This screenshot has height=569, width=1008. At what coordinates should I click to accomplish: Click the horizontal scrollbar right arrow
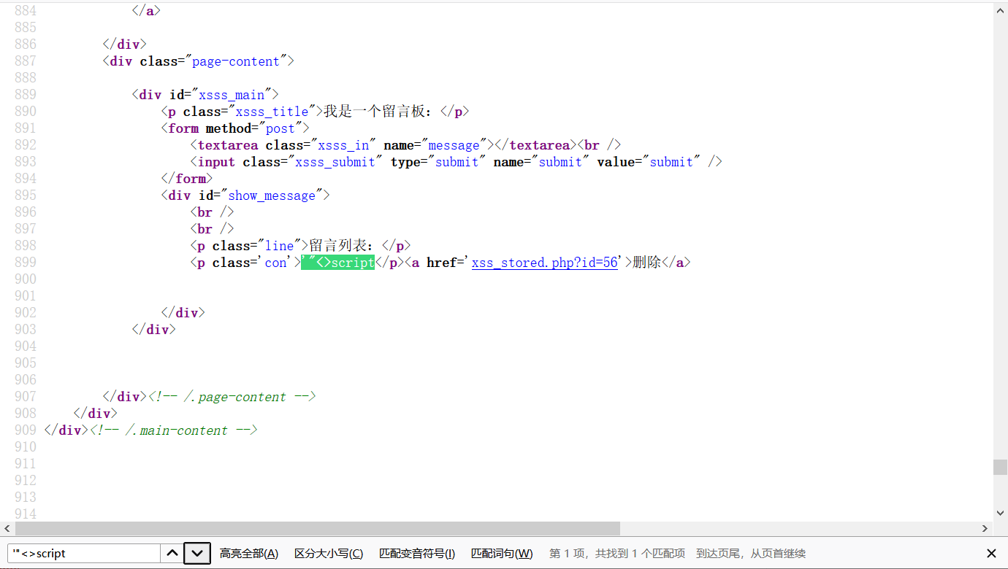pos(985,529)
